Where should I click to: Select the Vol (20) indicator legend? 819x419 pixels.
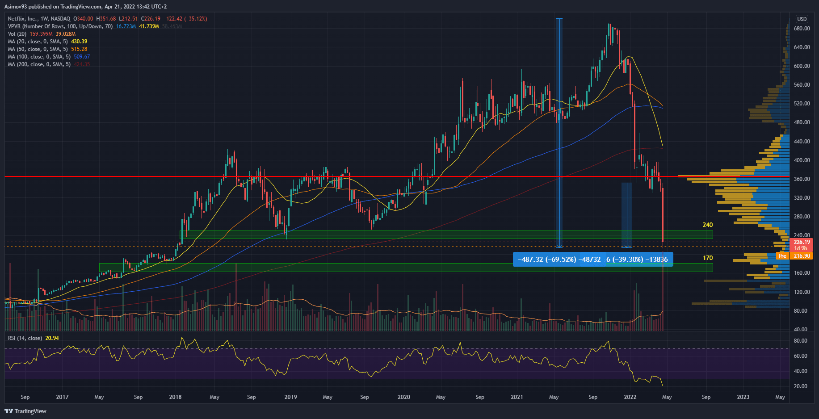[17, 34]
